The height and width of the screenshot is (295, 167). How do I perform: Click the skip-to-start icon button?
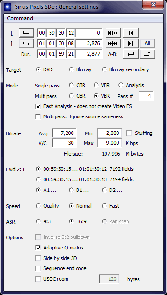click(131, 33)
